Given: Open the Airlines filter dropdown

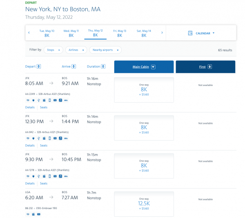Looking at the screenshot, I should coord(76,50).
